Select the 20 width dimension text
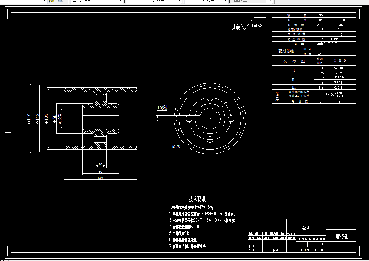This screenshot has height=261, width=369. click(x=100, y=164)
